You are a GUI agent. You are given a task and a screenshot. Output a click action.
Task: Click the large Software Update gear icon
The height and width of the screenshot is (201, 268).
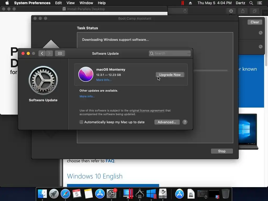[43, 81]
